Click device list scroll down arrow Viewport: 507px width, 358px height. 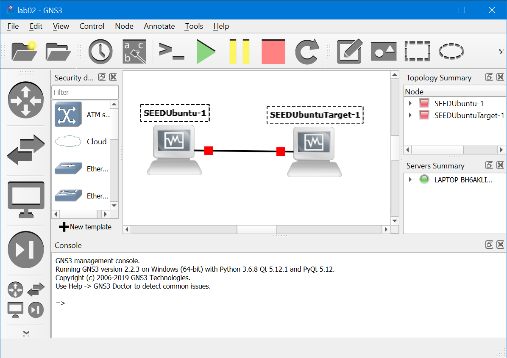coord(114,205)
